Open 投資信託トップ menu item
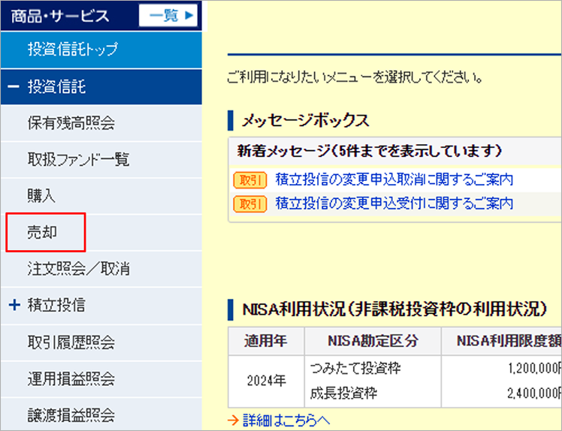Viewport: 562px width, 431px height. point(72,50)
